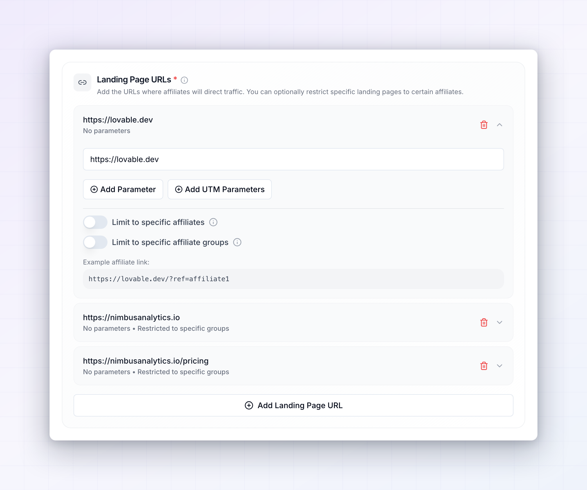Screen dimensions: 587x490
Task: Click the example affiliate link code box
Action: (293, 279)
